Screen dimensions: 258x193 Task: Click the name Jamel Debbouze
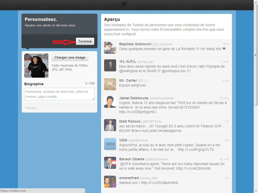134,98
